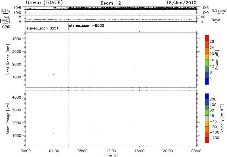Click the '28' label on Power colorbar
The width and height of the screenshot is (227, 157).
click(212, 41)
